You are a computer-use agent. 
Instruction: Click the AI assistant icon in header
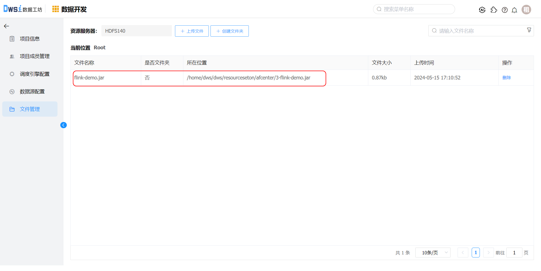point(482,10)
